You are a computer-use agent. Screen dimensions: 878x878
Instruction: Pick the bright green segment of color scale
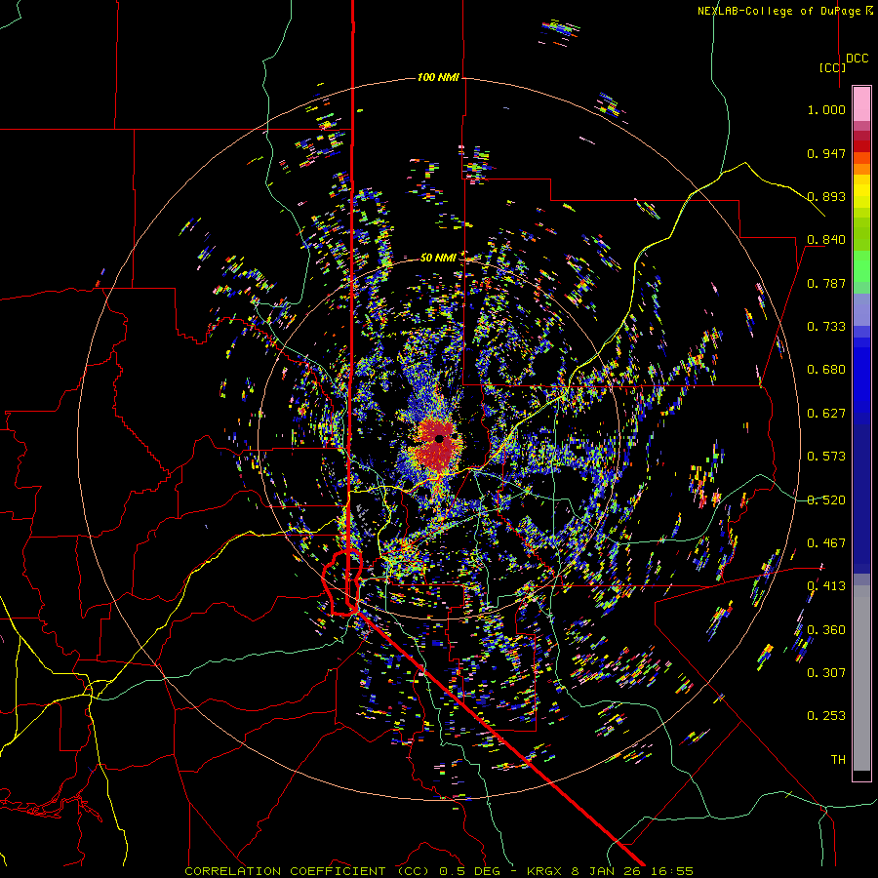pyautogui.click(x=861, y=267)
